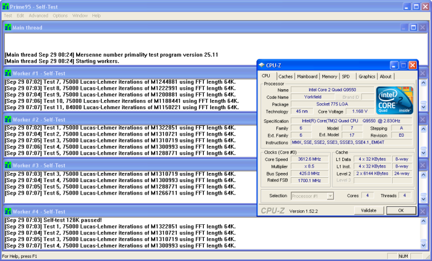Minimize the Prime95 main window

[x=407, y=6]
